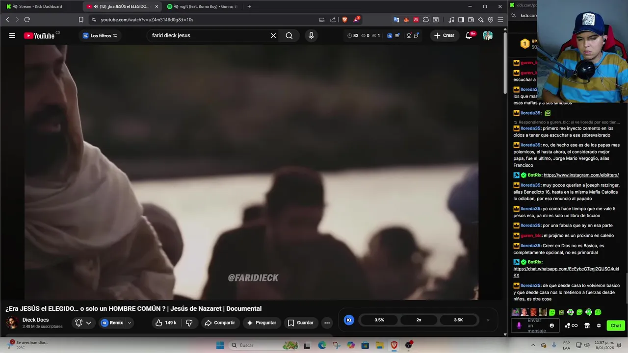Switch to the wgft (feat. Burna Boy) tab
Viewport: 628px width, 353px height.
click(204, 6)
